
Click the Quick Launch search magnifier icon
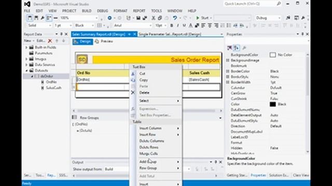pyautogui.click(x=279, y=4)
